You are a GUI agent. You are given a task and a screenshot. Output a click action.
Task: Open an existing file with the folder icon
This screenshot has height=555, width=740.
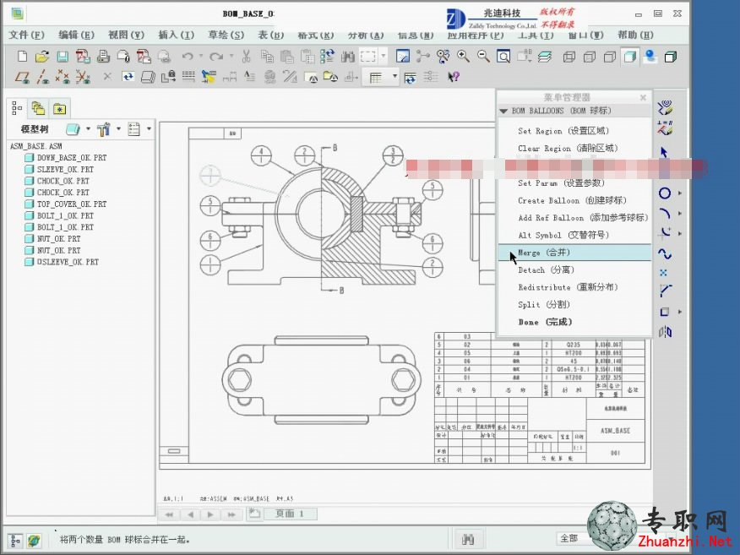[x=42, y=57]
